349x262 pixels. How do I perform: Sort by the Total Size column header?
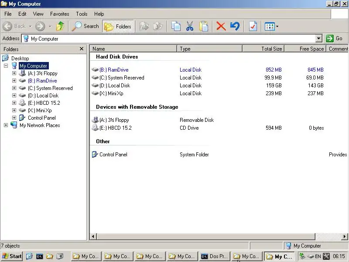click(263, 48)
